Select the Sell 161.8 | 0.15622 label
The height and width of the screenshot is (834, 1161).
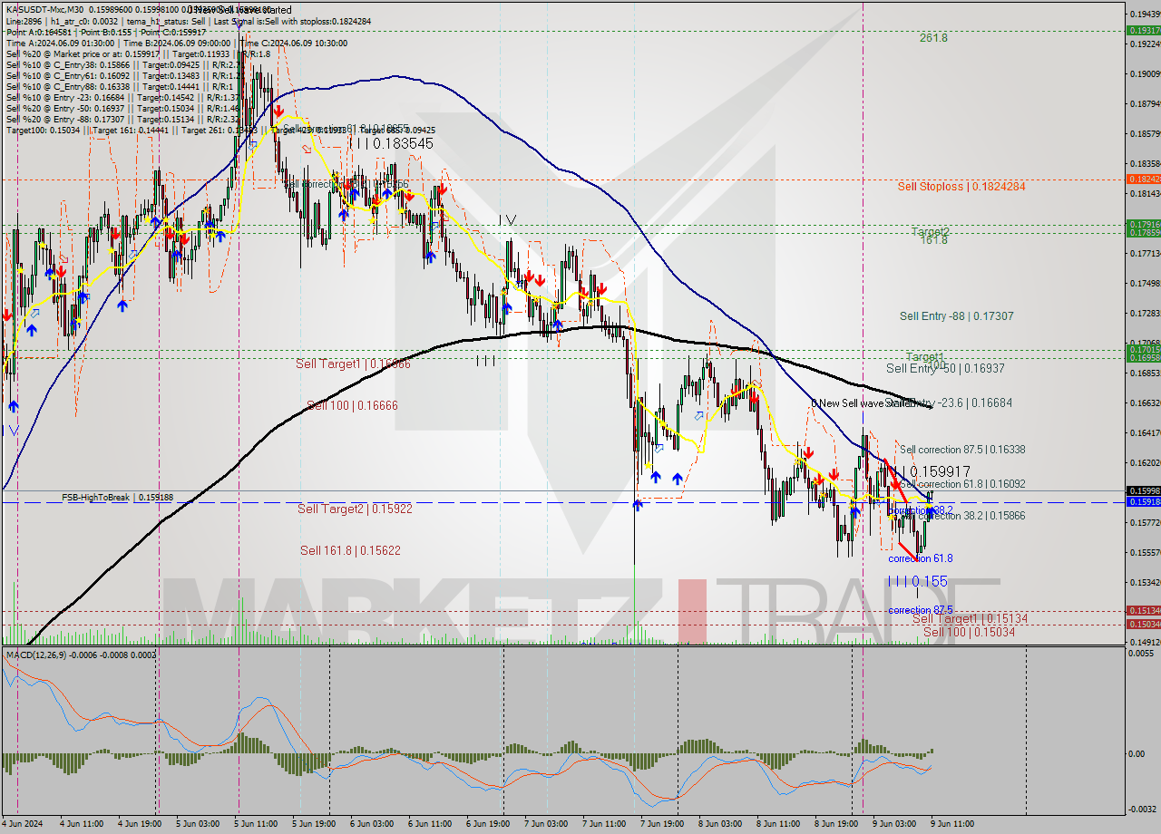pos(350,550)
